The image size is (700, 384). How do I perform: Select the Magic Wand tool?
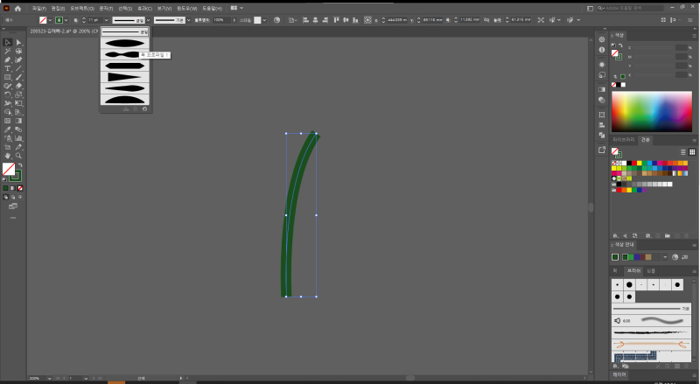click(x=7, y=51)
